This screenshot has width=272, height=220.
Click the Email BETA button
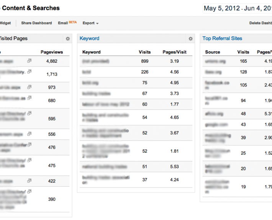[67, 23]
